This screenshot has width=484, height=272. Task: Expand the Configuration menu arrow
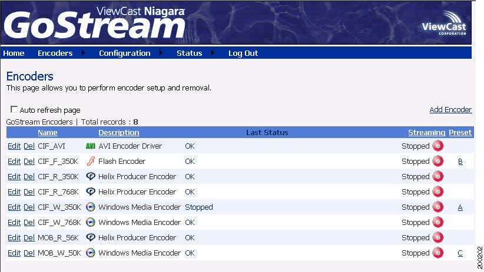(161, 53)
